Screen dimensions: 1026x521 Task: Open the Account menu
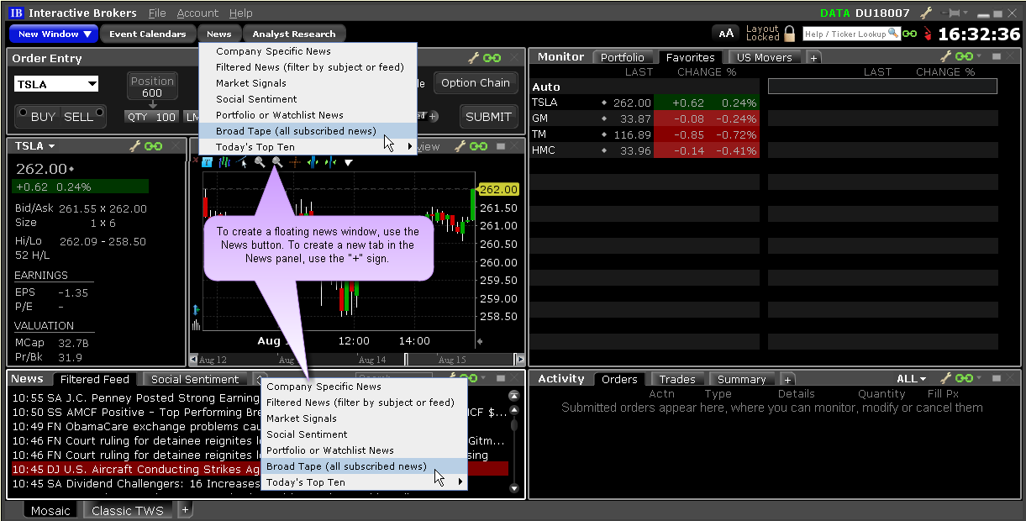(197, 13)
